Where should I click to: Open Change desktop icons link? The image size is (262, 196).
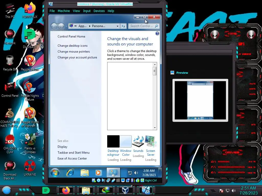72,45
